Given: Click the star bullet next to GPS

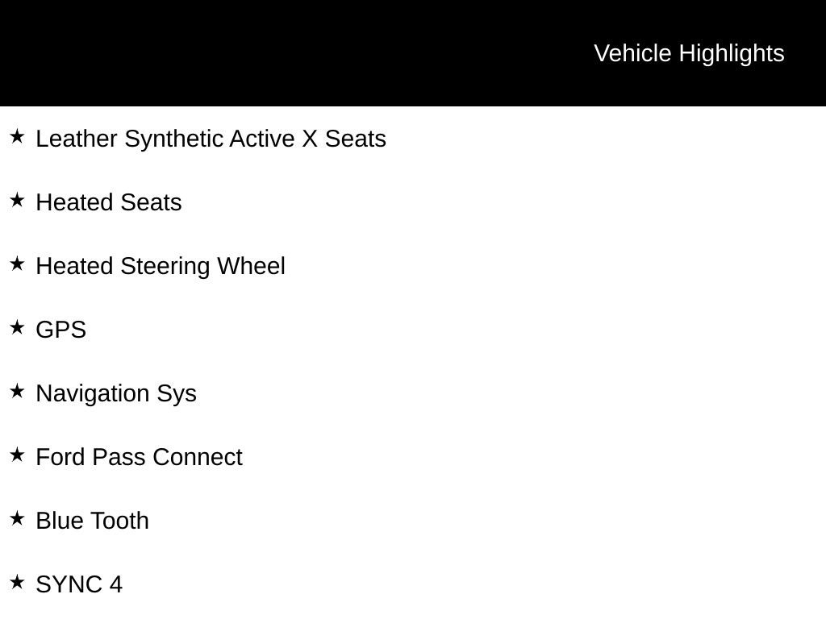Looking at the screenshot, I should click(x=17, y=328).
